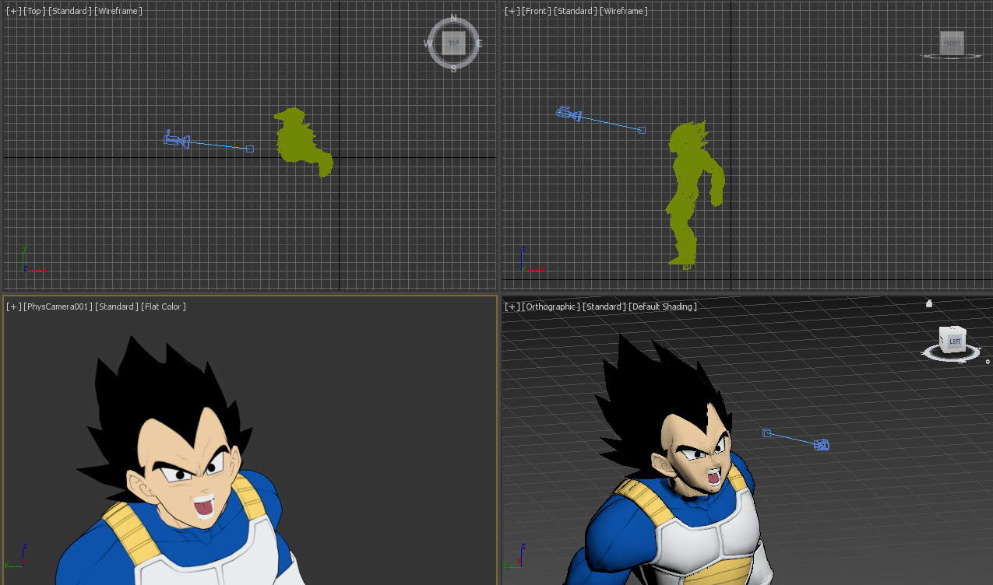Open the Top viewport [Standard] menu

70,11
